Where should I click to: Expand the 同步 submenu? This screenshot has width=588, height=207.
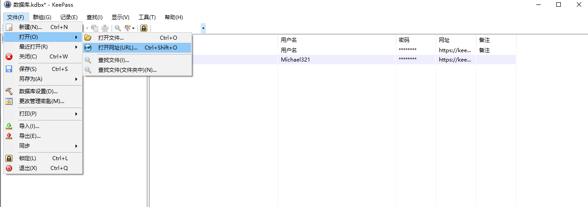pyautogui.click(x=43, y=146)
